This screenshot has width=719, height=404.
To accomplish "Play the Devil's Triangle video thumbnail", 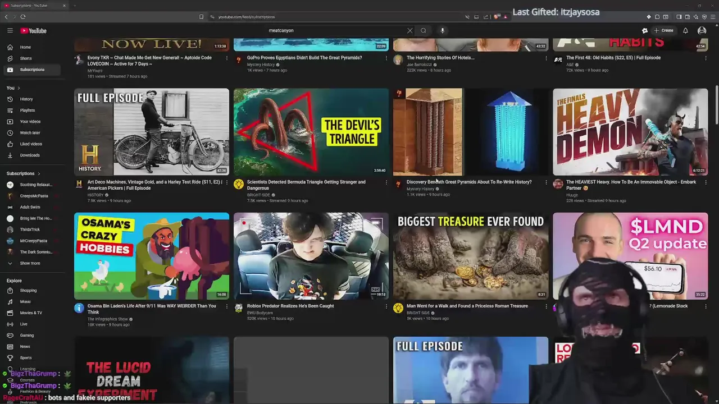I will [311, 132].
